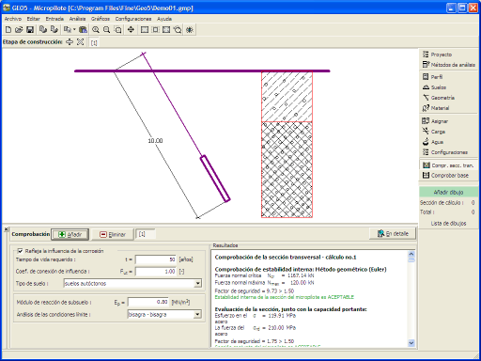Open the Perfil input mode
Viewport: 481px width, 361px height.
pyautogui.click(x=448, y=77)
